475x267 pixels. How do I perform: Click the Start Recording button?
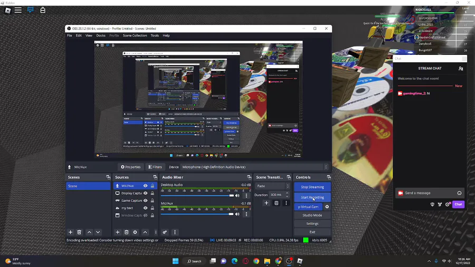[312, 197]
